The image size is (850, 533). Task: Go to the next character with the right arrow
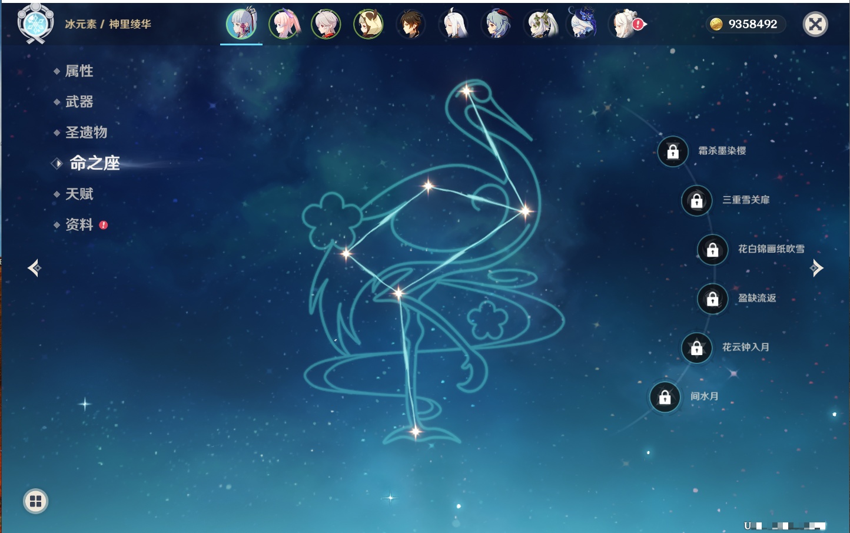click(816, 268)
